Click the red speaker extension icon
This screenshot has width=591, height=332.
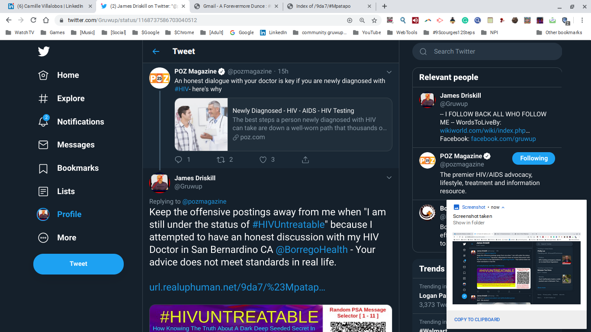coord(415,20)
